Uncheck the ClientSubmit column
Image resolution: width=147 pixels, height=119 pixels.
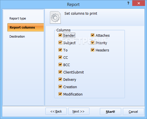(60, 72)
